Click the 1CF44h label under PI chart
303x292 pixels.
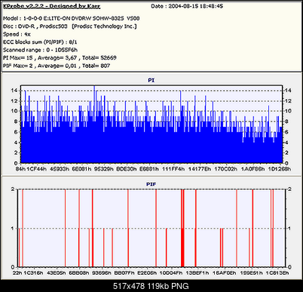click(x=36, y=169)
